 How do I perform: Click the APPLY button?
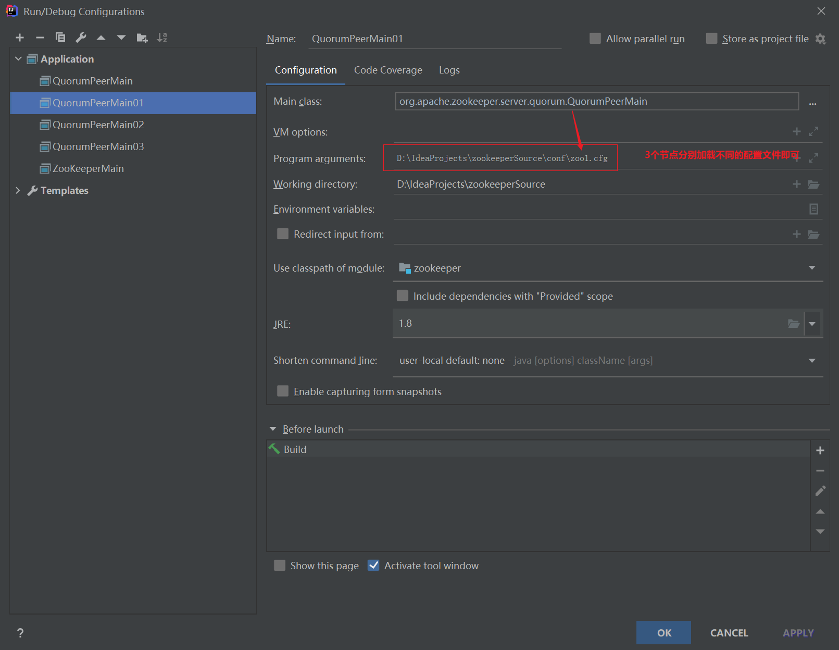coord(798,632)
